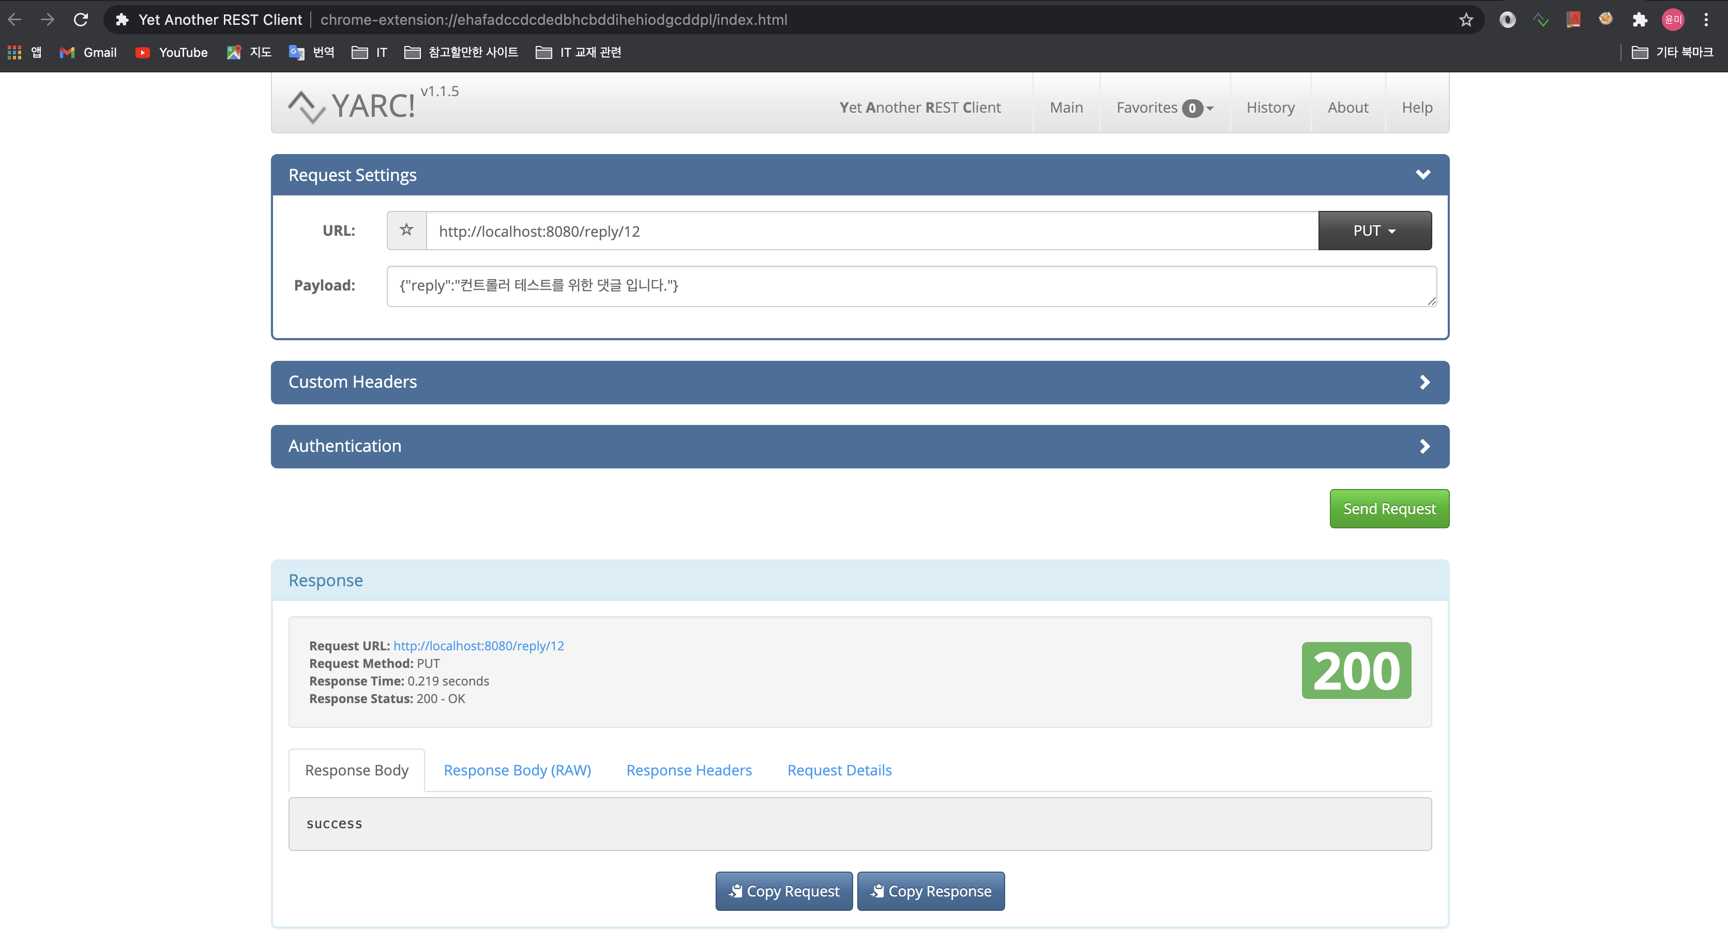Viewport: 1728px width, 945px height.
Task: Click the Request Method PUT text
Action: pyautogui.click(x=374, y=663)
